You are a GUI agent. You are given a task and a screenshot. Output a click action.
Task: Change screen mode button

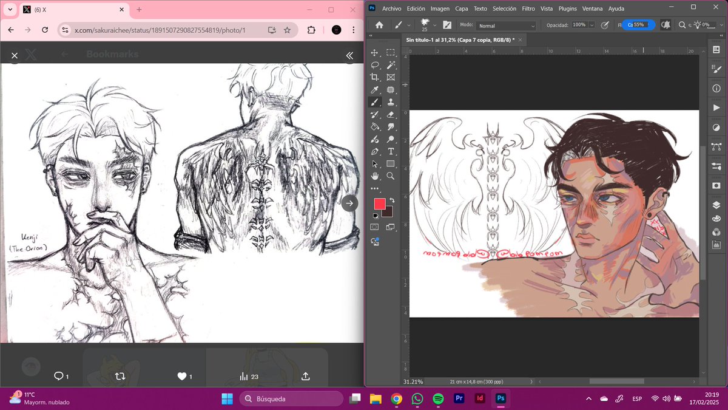click(391, 227)
